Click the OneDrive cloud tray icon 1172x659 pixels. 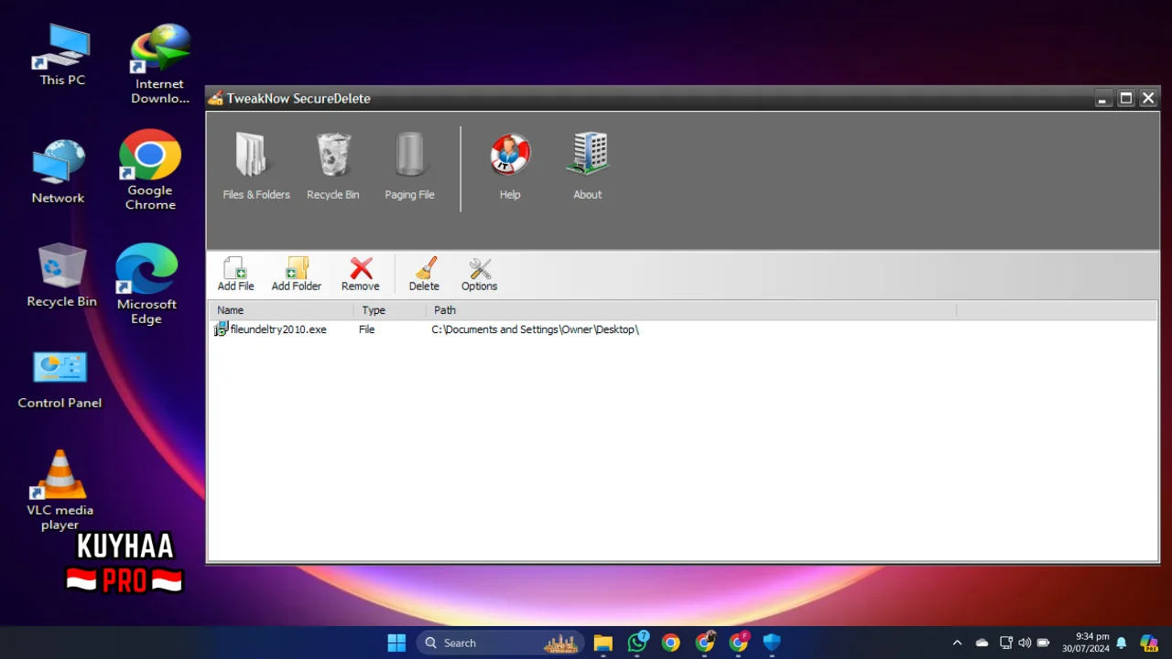click(x=982, y=643)
